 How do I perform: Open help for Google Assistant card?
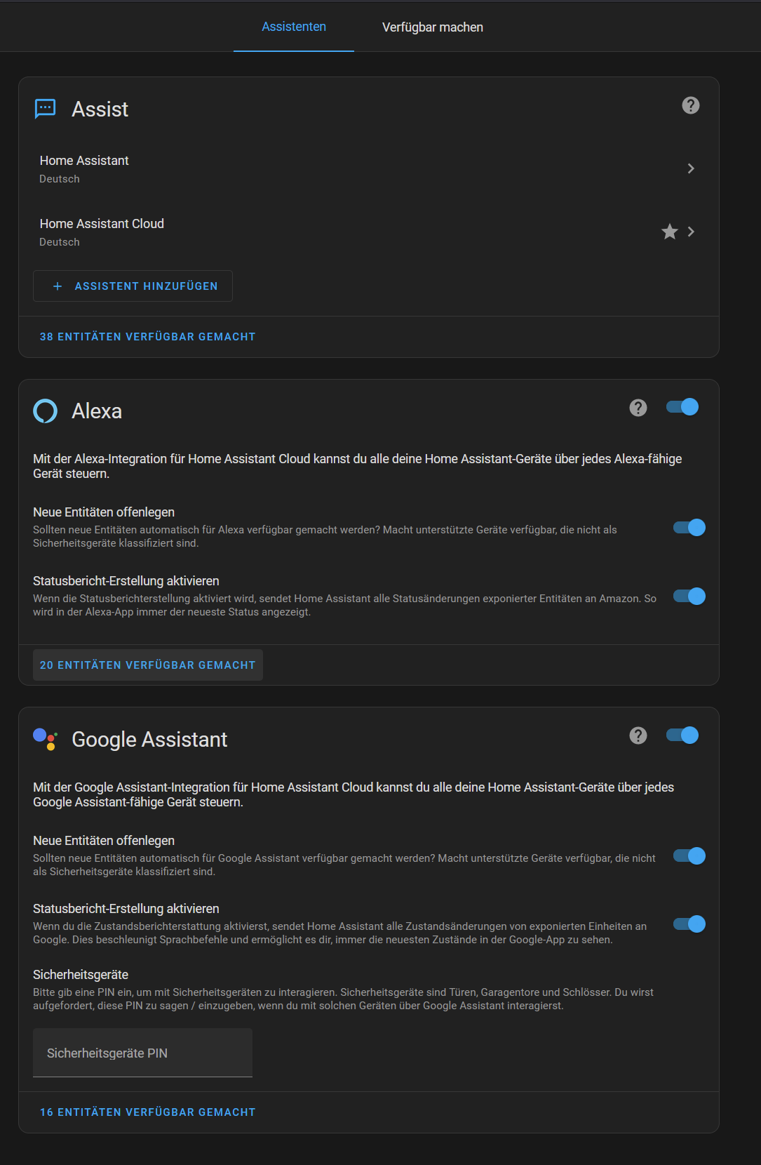click(638, 735)
